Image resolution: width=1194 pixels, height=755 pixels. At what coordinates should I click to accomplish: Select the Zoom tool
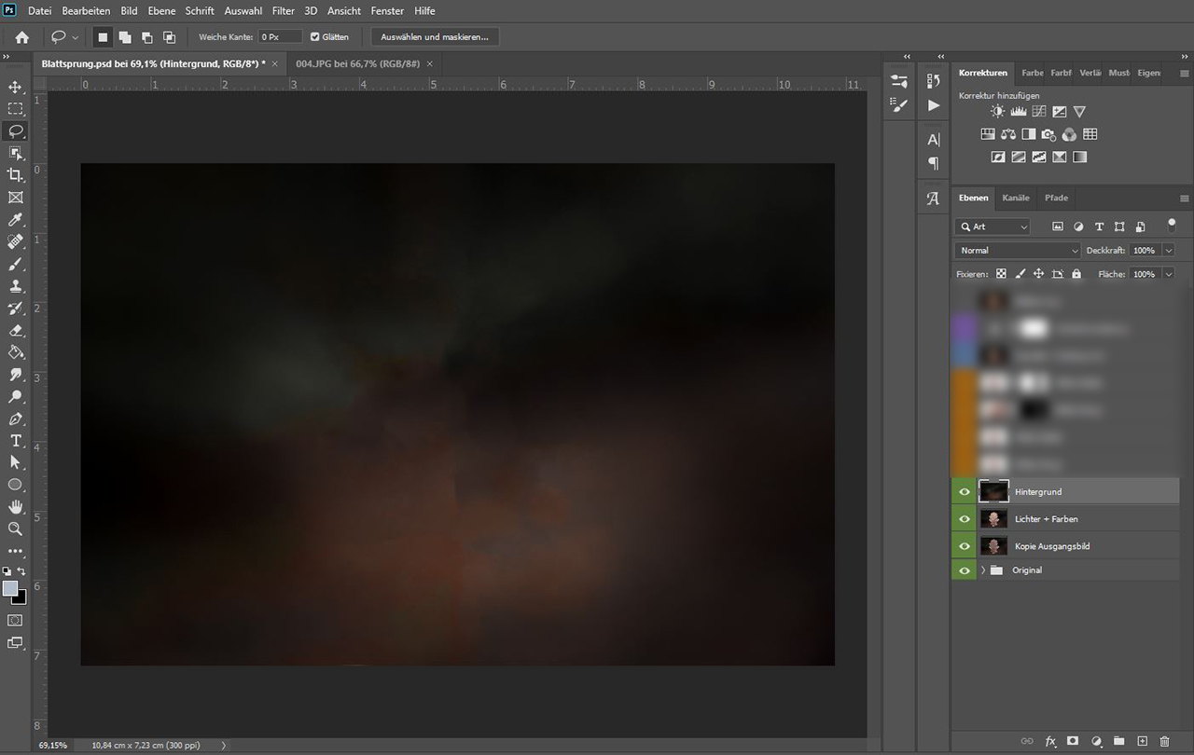pyautogui.click(x=16, y=528)
